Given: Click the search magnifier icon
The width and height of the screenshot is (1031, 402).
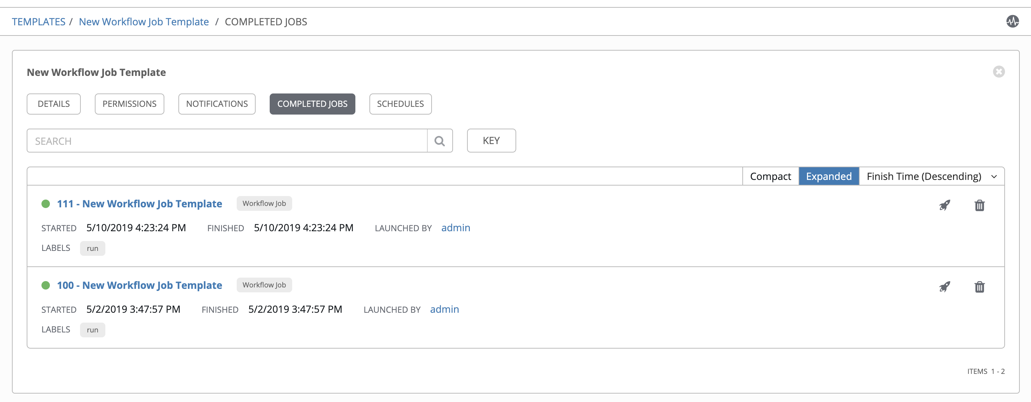Looking at the screenshot, I should (x=439, y=141).
